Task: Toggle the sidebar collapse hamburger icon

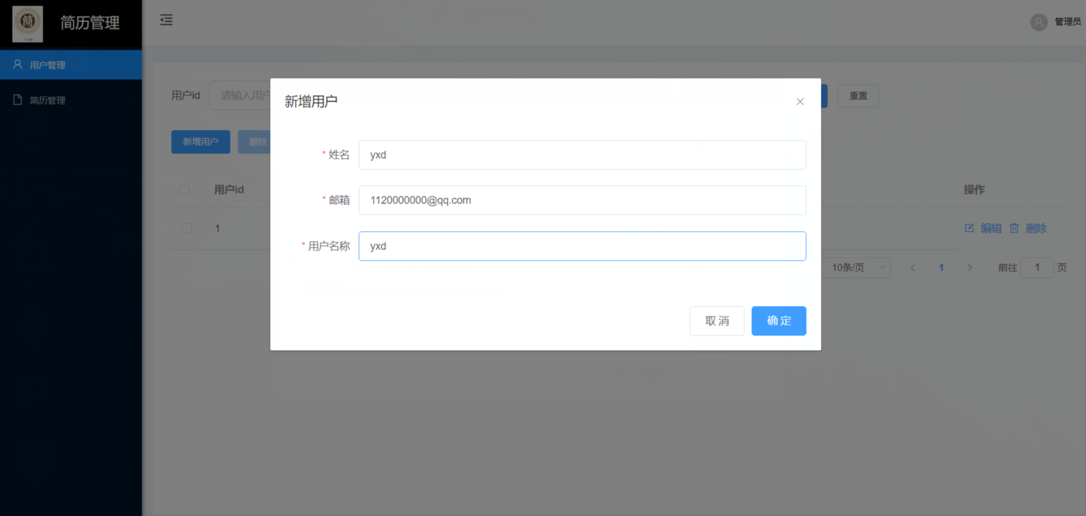Action: (166, 20)
